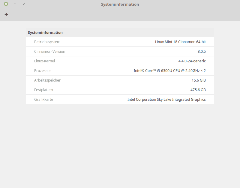Maximize the Systeminformation window
The height and width of the screenshot is (188, 240).
pyautogui.click(x=24, y=4)
